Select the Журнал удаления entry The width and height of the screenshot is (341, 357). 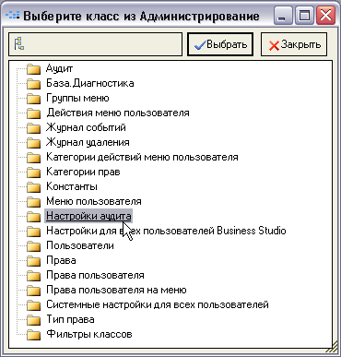[88, 142]
